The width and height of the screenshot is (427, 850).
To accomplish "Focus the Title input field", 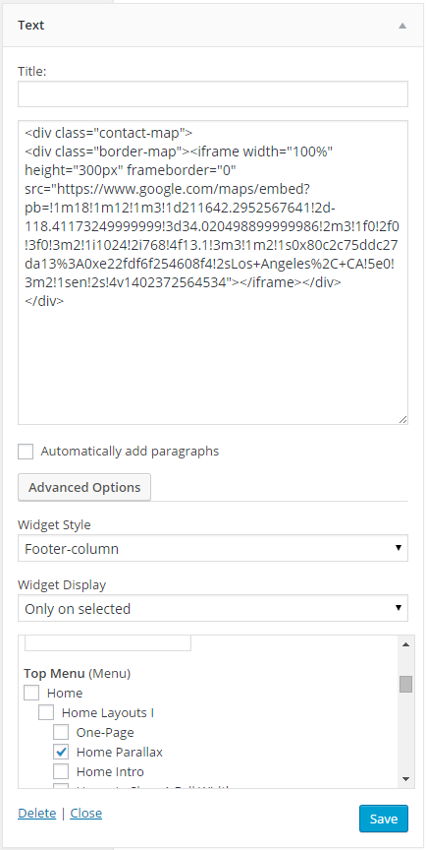I will click(213, 94).
